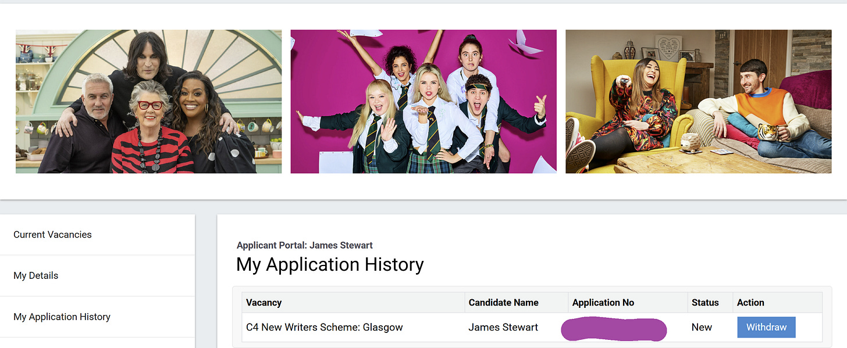Click 'Applicant Portal: James Stewart' label
The image size is (847, 348).
(305, 245)
